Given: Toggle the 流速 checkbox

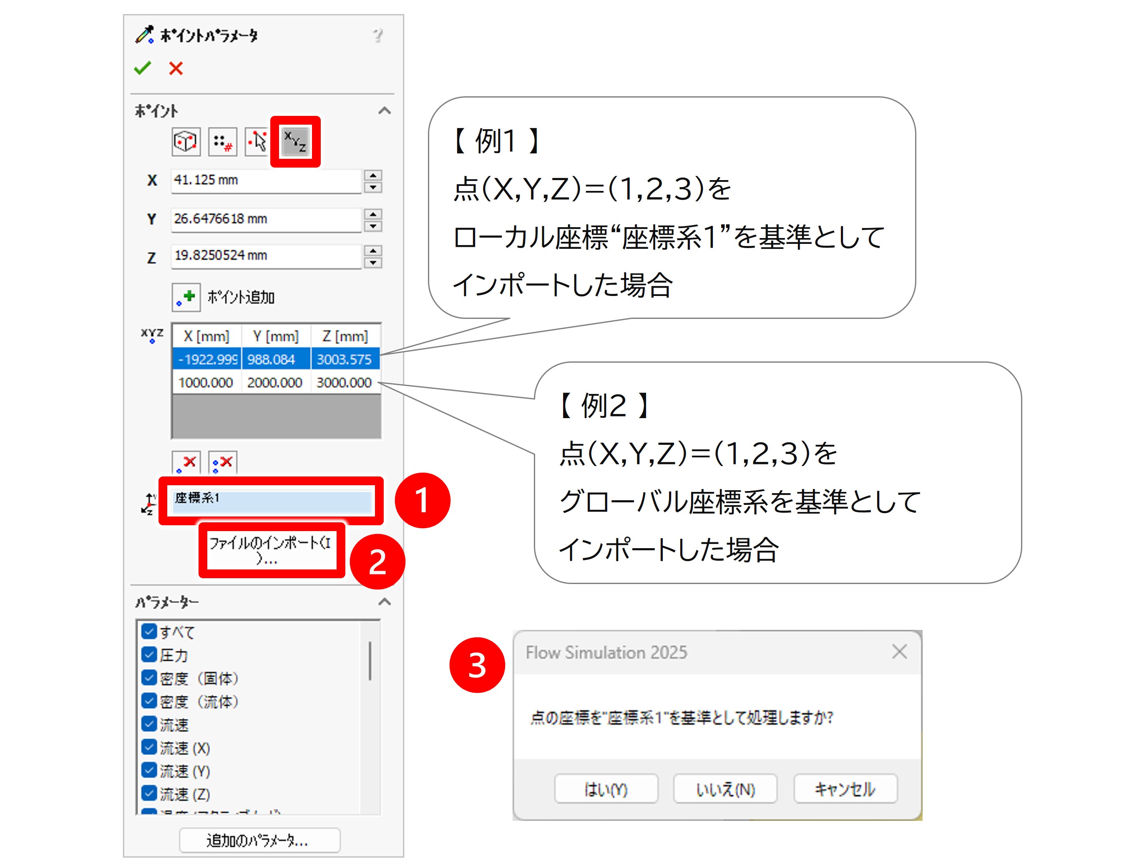Looking at the screenshot, I should [149, 724].
